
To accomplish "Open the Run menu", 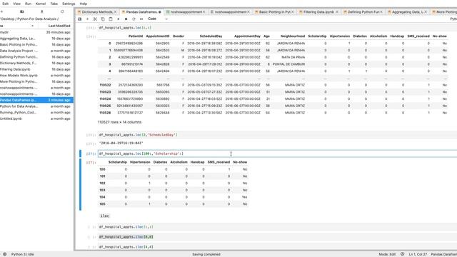I will click(x=28, y=4).
